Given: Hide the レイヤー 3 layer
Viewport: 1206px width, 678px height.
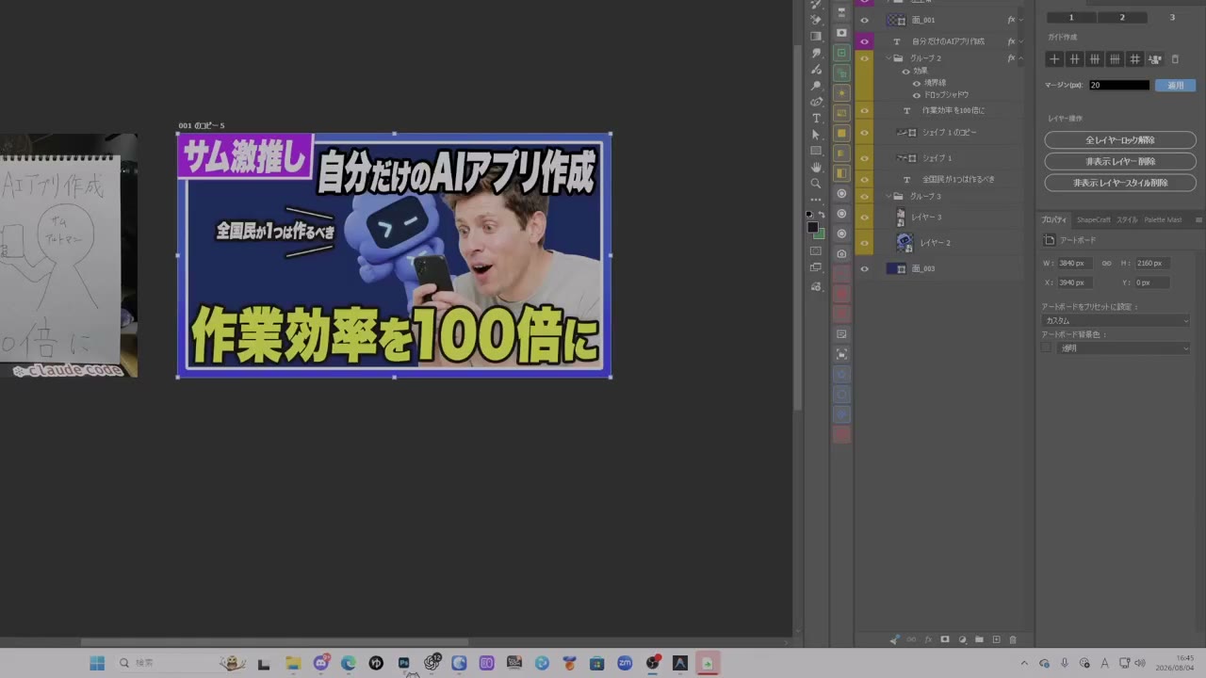Looking at the screenshot, I should pos(864,217).
